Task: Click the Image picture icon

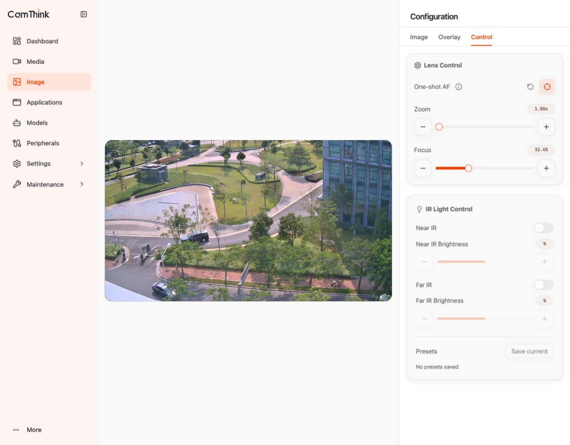Action: click(17, 82)
